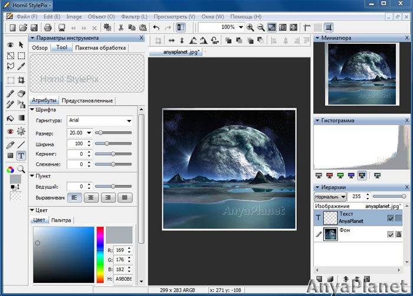413x296 pixels.
Task: Toggle visibility of the Текст layer
Action: tap(391, 218)
